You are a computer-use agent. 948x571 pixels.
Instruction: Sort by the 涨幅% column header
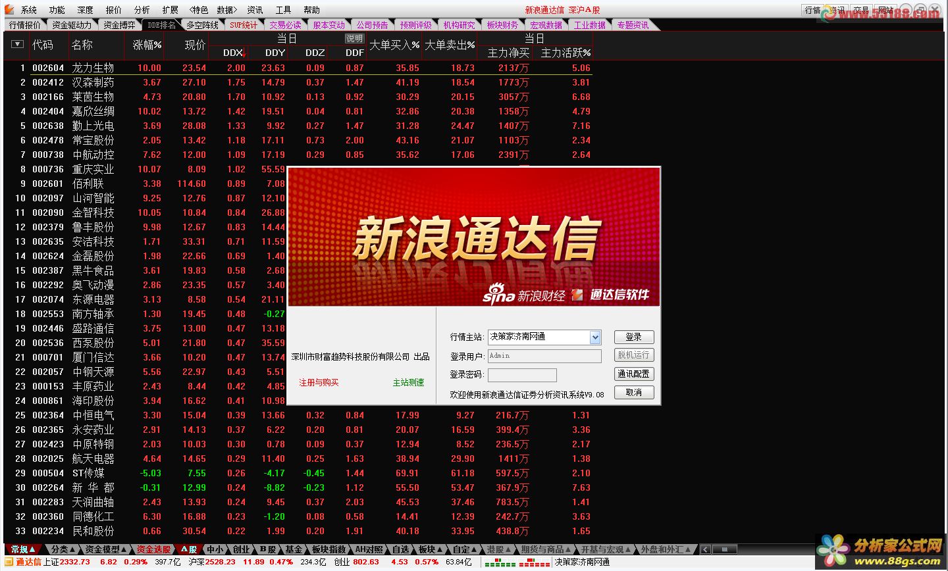coord(147,45)
